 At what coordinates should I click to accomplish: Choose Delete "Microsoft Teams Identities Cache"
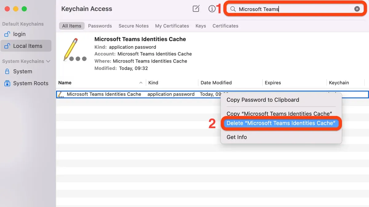tap(281, 123)
